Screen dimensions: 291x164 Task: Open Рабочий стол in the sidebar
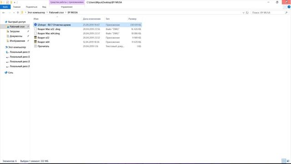[x=17, y=26]
